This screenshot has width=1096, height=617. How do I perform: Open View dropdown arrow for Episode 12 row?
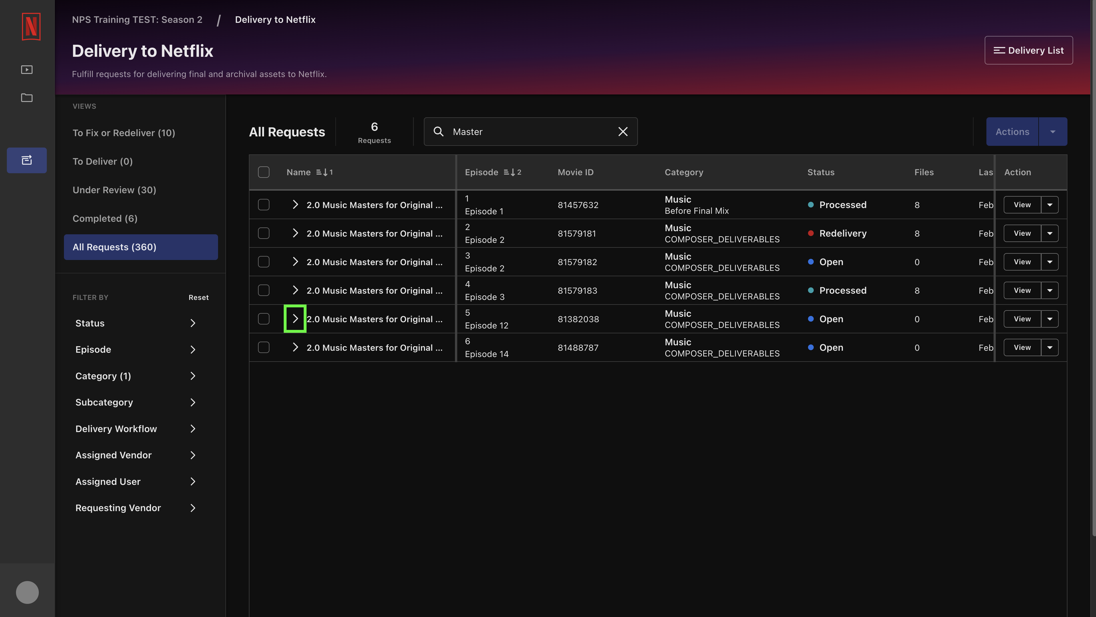1050,319
